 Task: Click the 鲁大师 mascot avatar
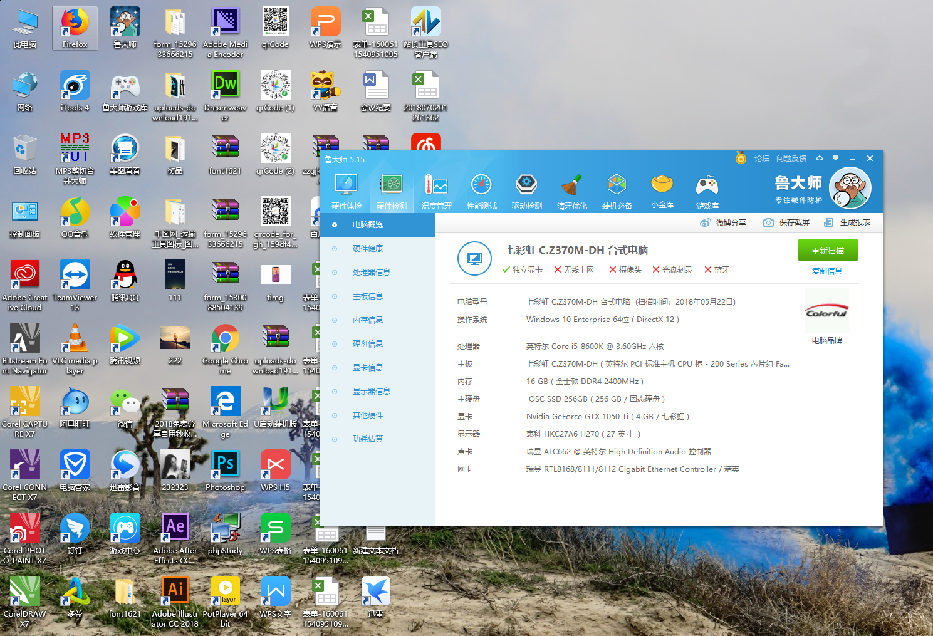click(x=850, y=188)
